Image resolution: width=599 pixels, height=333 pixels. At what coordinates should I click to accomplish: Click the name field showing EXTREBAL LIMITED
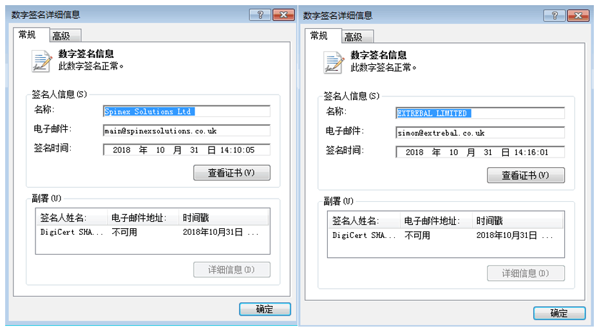pyautogui.click(x=480, y=113)
